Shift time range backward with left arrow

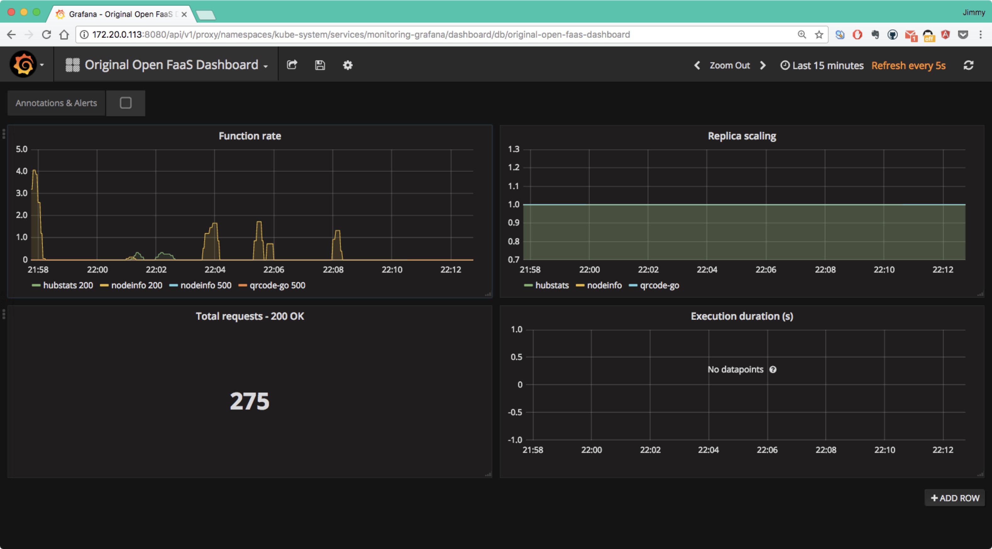(x=697, y=65)
